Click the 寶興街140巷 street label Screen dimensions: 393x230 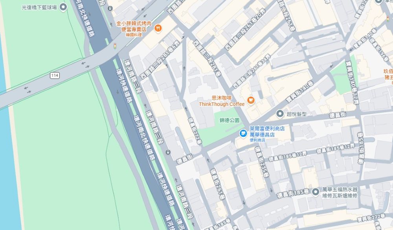(299, 92)
